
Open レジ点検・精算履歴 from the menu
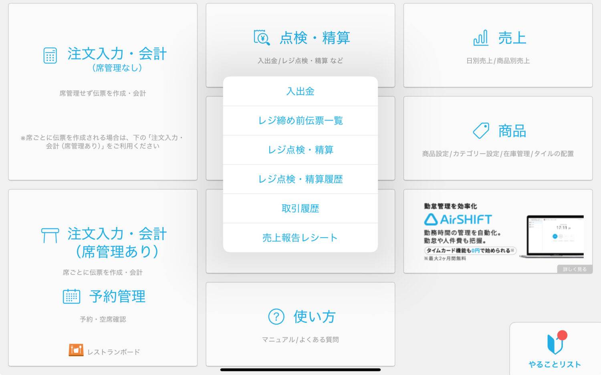pos(300,179)
